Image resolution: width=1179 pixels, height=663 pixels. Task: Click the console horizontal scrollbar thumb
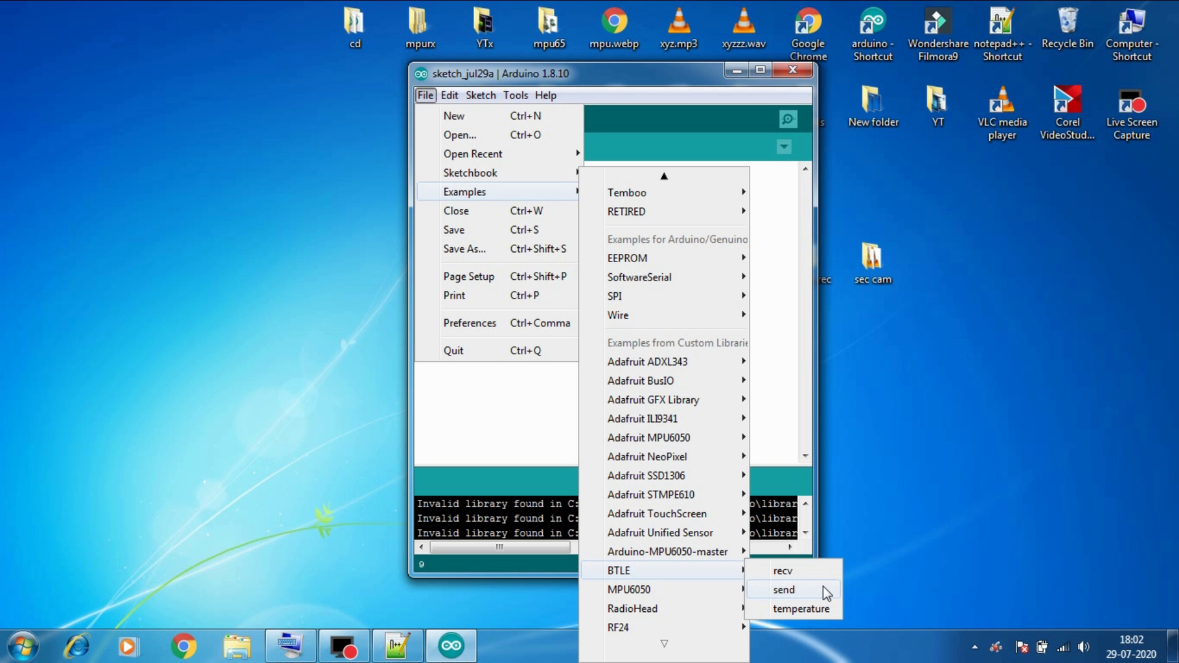[x=499, y=547]
